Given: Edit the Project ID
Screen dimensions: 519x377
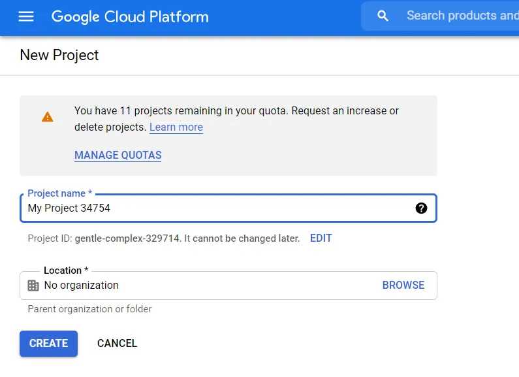Looking at the screenshot, I should coord(321,238).
